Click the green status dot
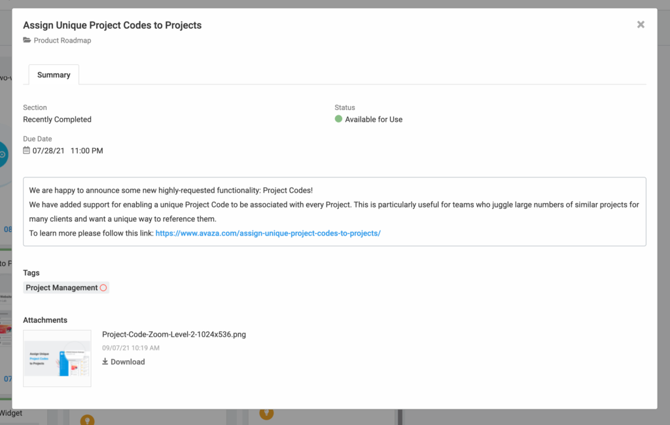The width and height of the screenshot is (670, 425). coord(338,119)
